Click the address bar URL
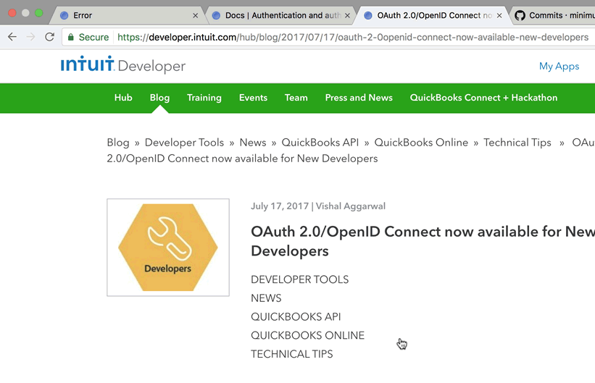The image size is (595, 383). click(353, 37)
